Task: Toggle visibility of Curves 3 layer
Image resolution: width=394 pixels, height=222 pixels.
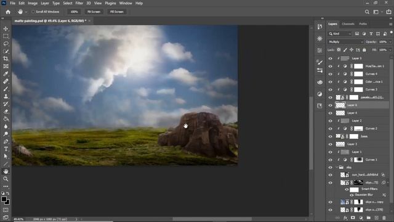Action: pos(330,89)
